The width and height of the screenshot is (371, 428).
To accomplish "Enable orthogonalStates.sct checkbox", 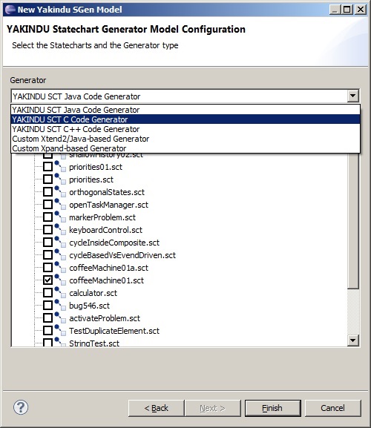I will (x=47, y=192).
